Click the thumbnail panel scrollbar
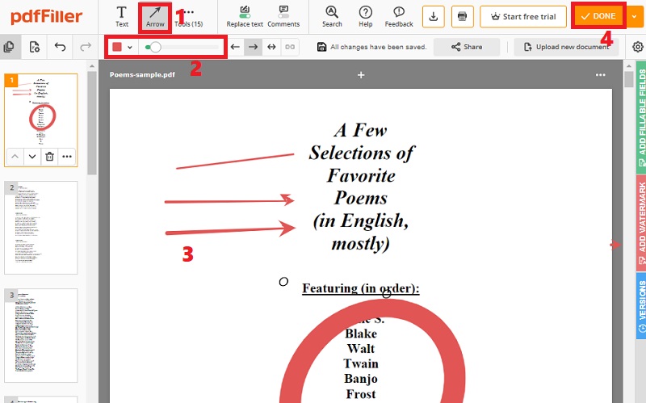 [92, 124]
